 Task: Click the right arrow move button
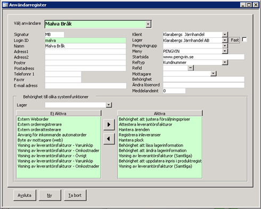pos(109,125)
